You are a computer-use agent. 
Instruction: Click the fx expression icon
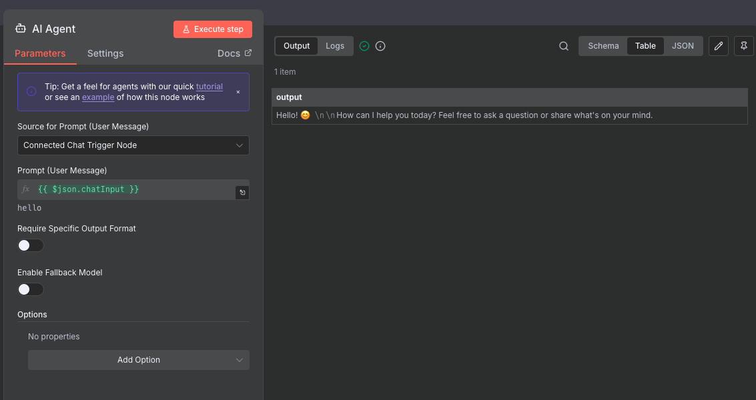click(x=25, y=189)
